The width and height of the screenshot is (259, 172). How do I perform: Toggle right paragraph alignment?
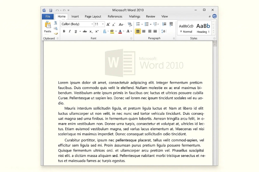tap(150, 31)
